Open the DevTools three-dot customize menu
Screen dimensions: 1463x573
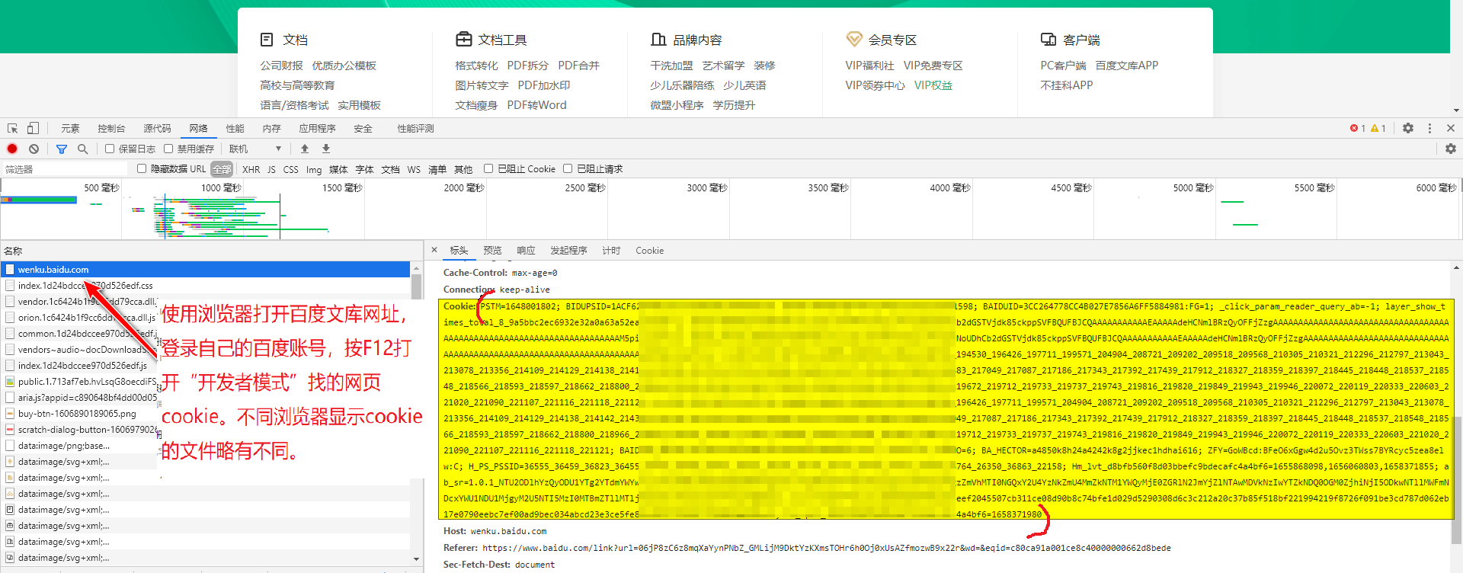[1429, 128]
